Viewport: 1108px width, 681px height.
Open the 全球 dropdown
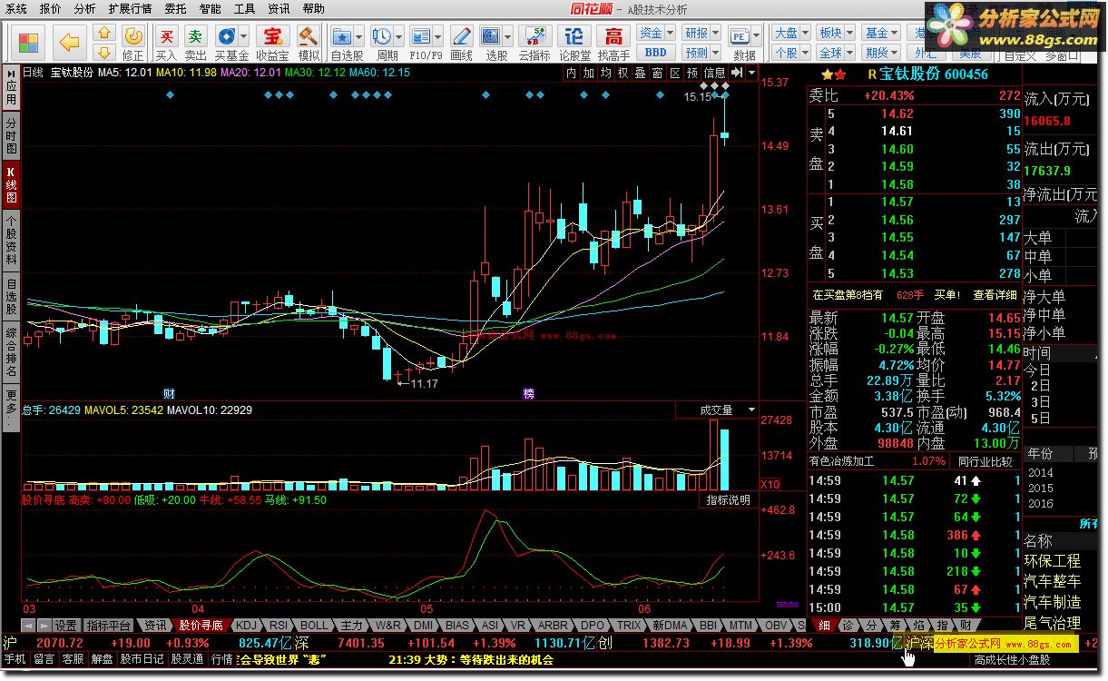(x=835, y=53)
